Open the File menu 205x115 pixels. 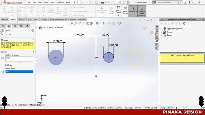click(29, 2)
